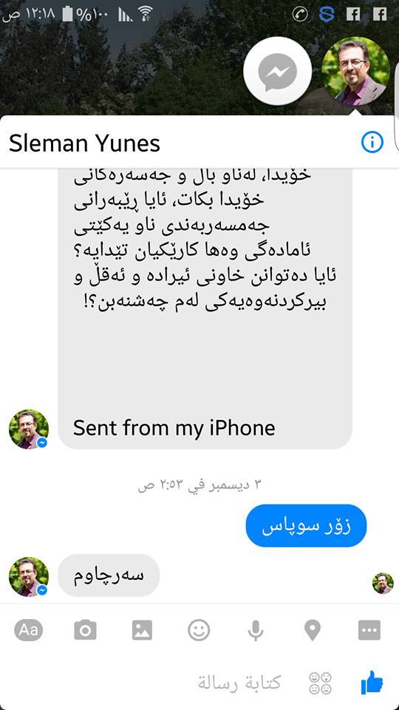Open the smiley emoji picker
Image resolution: width=399 pixels, height=710 pixels.
coord(199,630)
